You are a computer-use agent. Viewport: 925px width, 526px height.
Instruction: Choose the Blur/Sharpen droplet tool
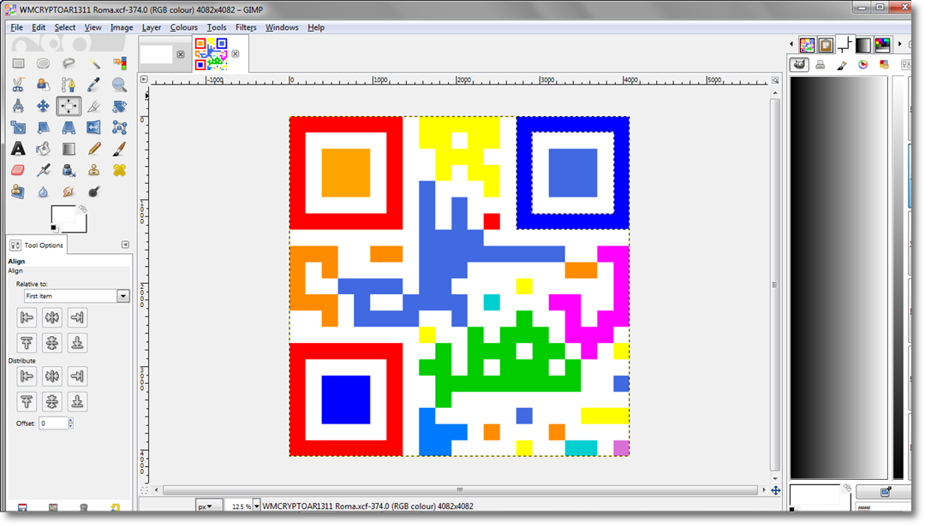[43, 192]
